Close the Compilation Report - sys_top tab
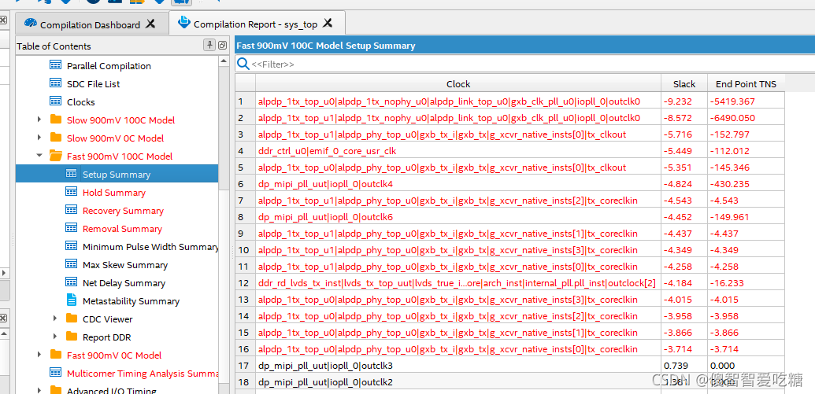 coord(328,23)
